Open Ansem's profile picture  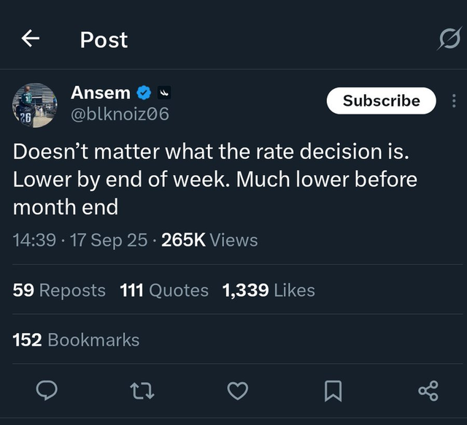click(35, 105)
